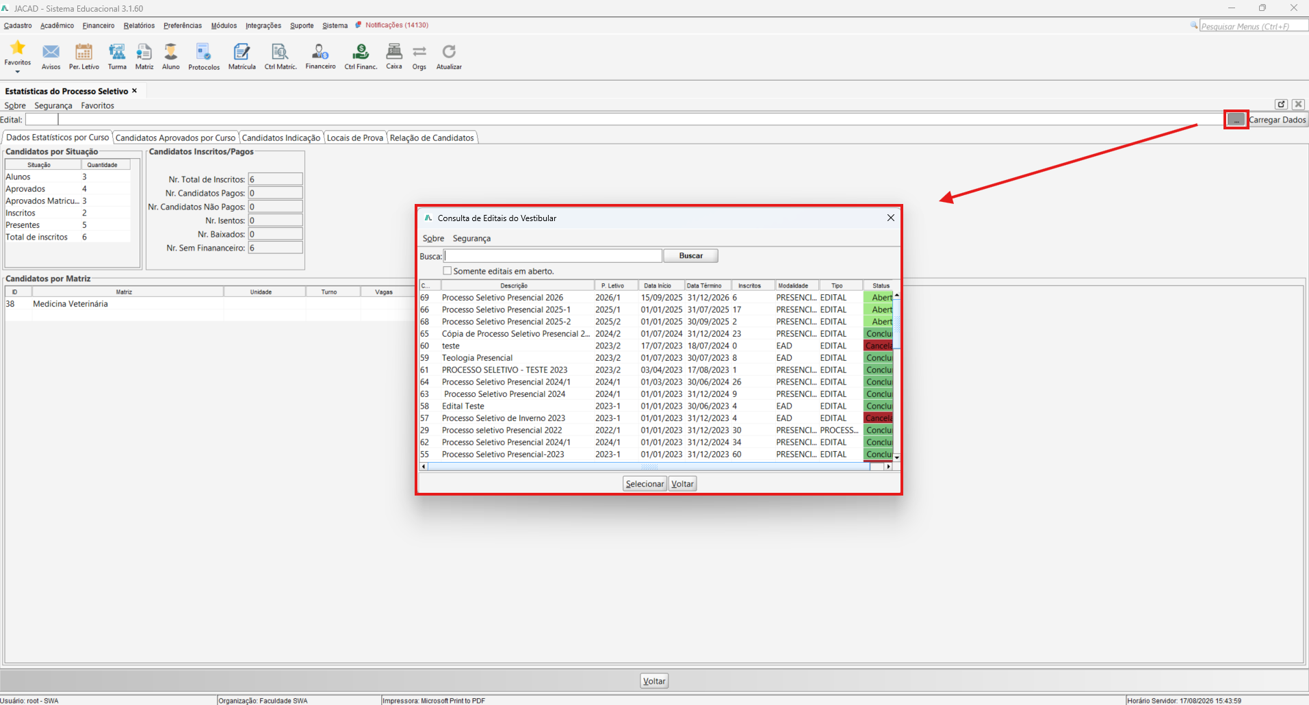Viewport: 1309px width, 705px height.
Task: Focus the Busca search field
Action: [x=553, y=255]
